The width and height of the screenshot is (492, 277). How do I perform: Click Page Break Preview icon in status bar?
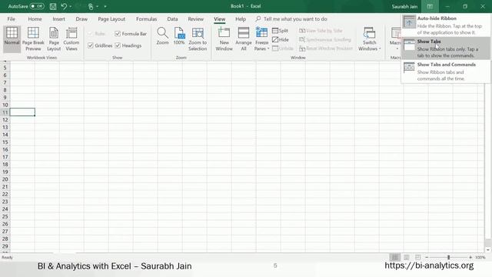[x=418, y=257]
